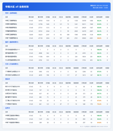Click completion rate 90.8%
Screen dimensions: 113x131
coord(99,35)
